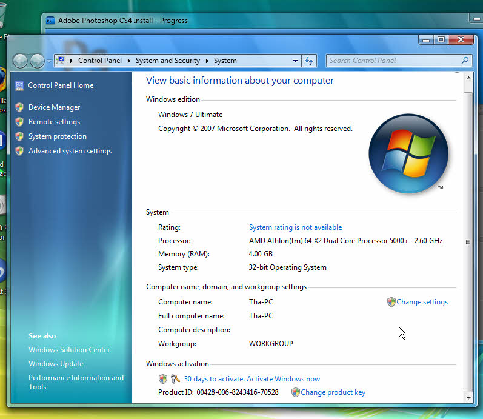
Task: Maximize the System window
Action: 441,39
